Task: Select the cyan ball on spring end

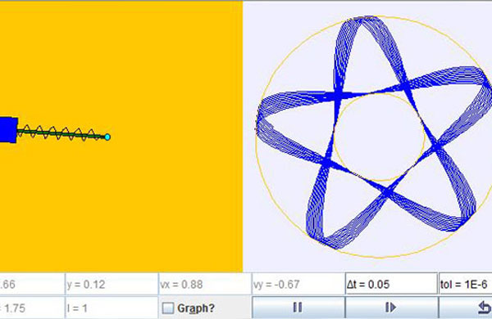Action: (x=107, y=137)
